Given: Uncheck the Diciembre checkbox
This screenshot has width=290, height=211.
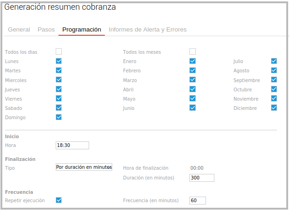Looking at the screenshot, I should pos(274,108).
